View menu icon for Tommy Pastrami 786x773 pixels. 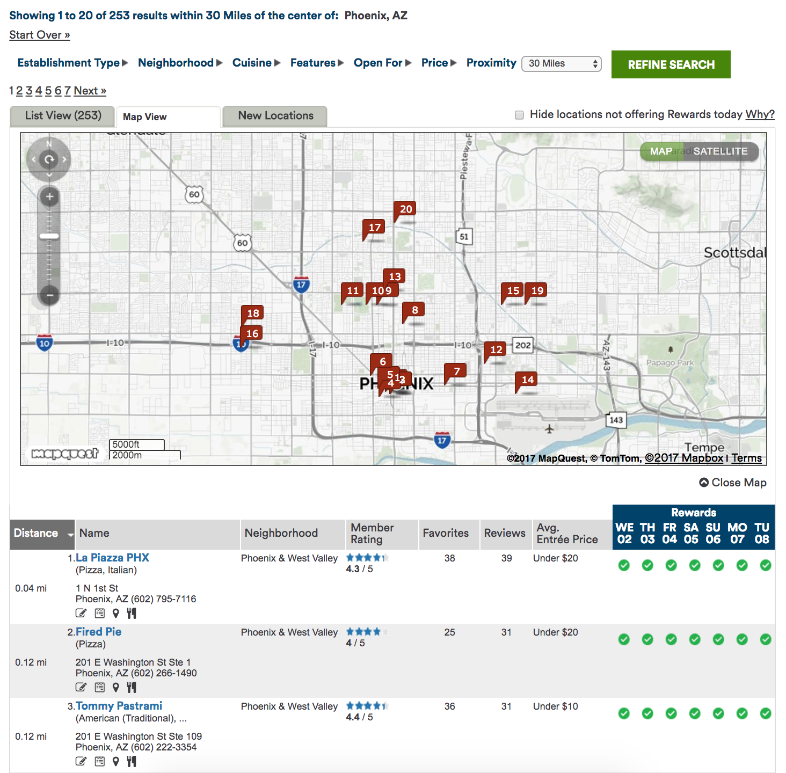99,761
